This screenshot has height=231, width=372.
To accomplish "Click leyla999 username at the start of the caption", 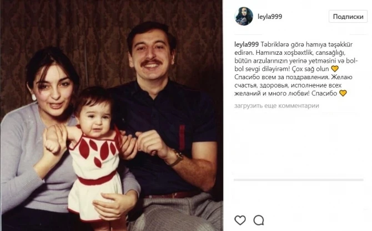I will [x=247, y=44].
